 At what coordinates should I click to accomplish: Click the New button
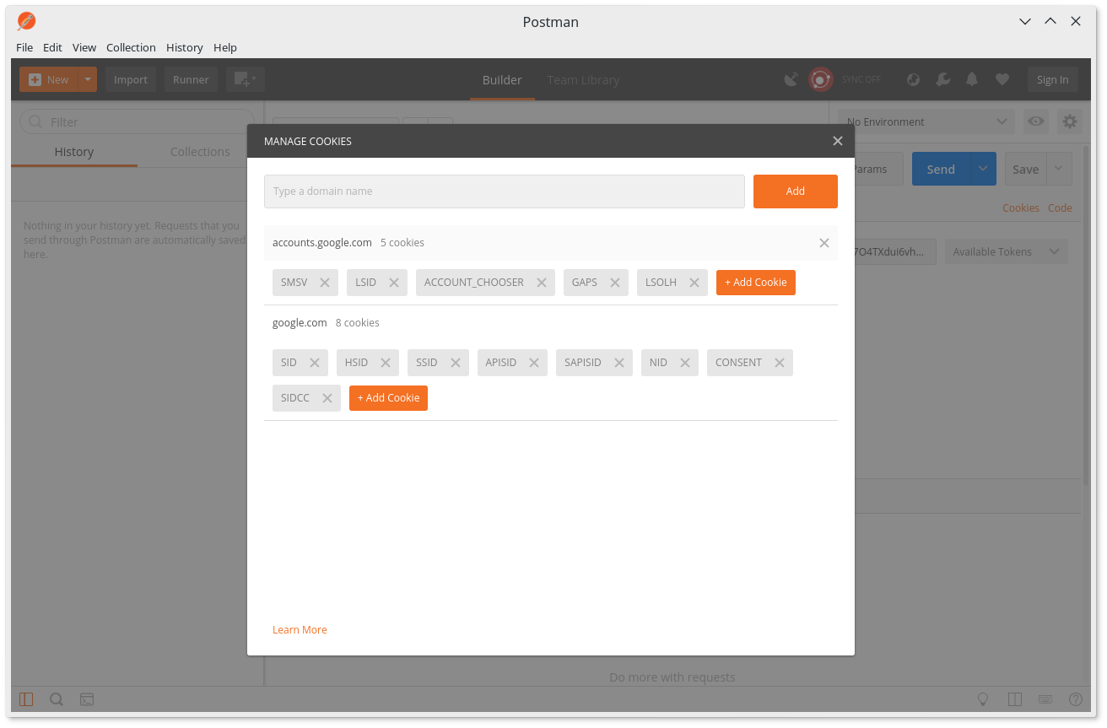(48, 79)
